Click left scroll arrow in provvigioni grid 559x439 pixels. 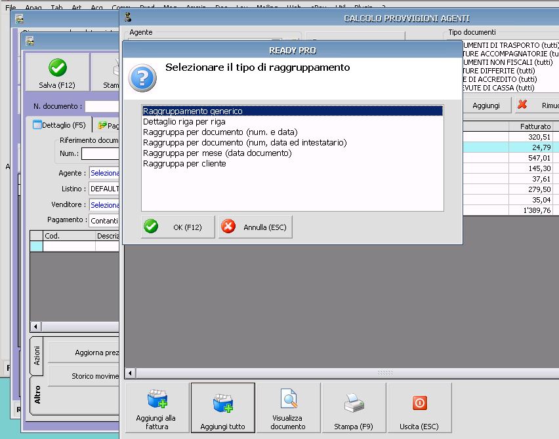click(130, 373)
